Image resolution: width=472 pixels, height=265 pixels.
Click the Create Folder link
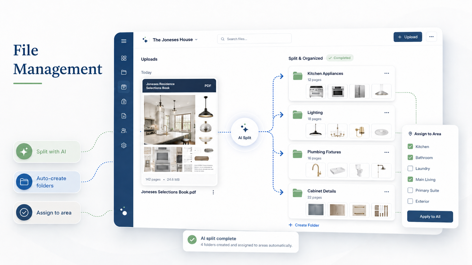(x=304, y=225)
